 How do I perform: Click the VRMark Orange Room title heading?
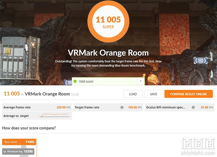coord(108,53)
